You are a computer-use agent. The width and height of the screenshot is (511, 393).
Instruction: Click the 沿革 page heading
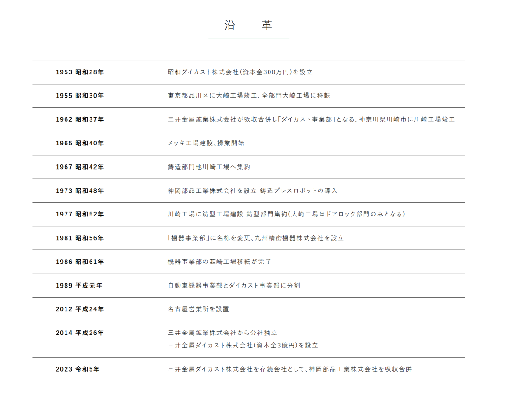point(249,25)
